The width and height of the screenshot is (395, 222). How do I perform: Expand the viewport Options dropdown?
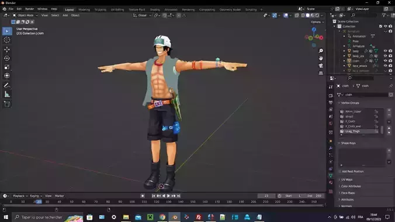pyautogui.click(x=317, y=22)
